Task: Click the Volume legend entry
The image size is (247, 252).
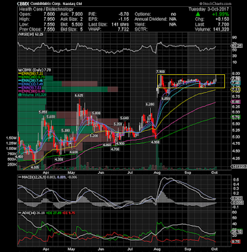Action: pos(33,95)
